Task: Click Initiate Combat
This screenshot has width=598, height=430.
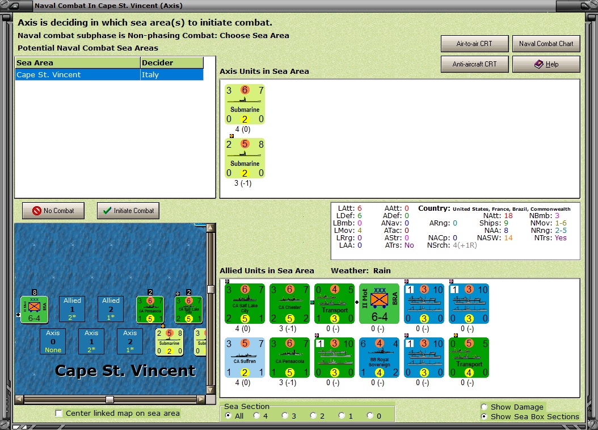Action: pos(128,210)
